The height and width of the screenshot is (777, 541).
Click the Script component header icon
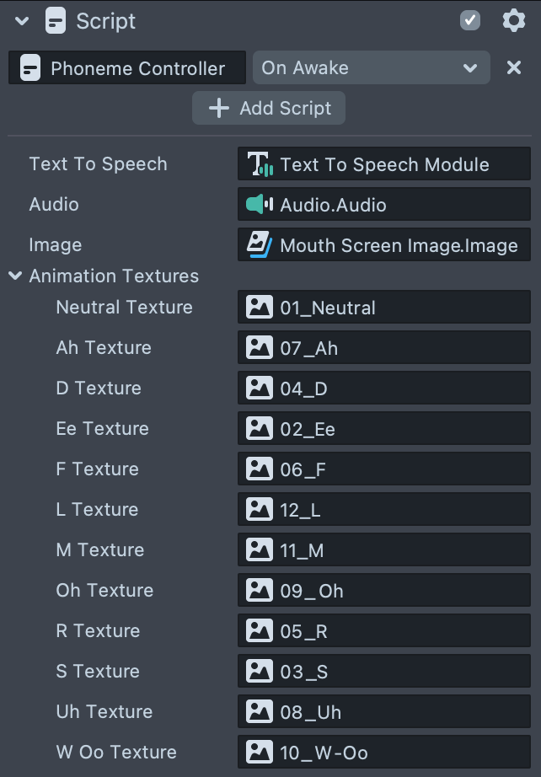pyautogui.click(x=56, y=20)
